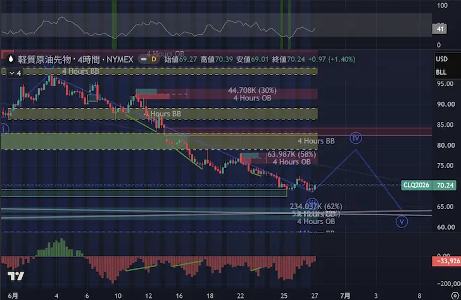Screen dimensions: 461x300
Task: Click the crude oil drop symbol icon
Action: pos(11,59)
